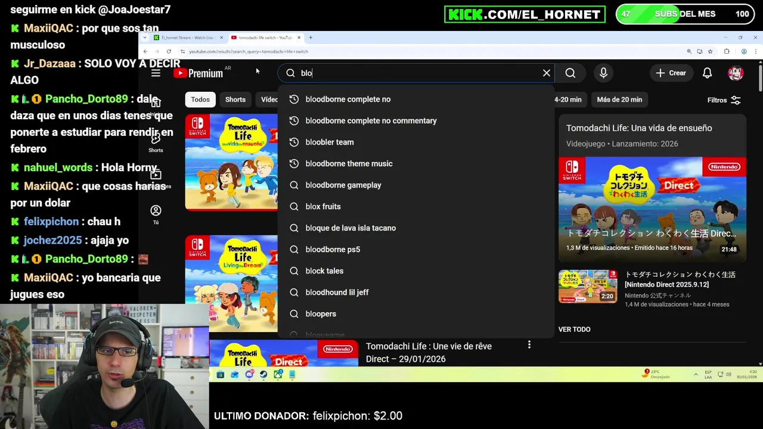Go forward in the browser
Screen dimensions: 763x429
coord(157,51)
